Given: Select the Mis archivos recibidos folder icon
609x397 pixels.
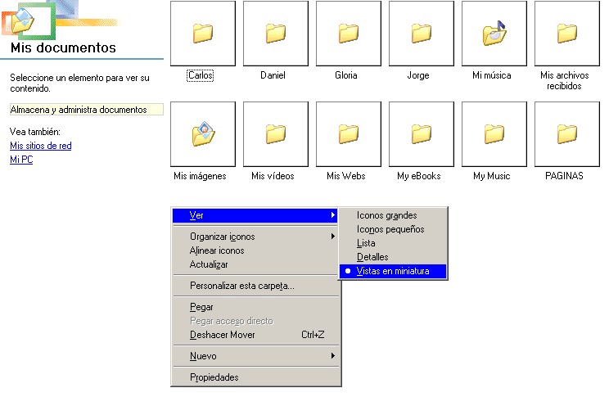Looking at the screenshot, I should pyautogui.click(x=567, y=34).
